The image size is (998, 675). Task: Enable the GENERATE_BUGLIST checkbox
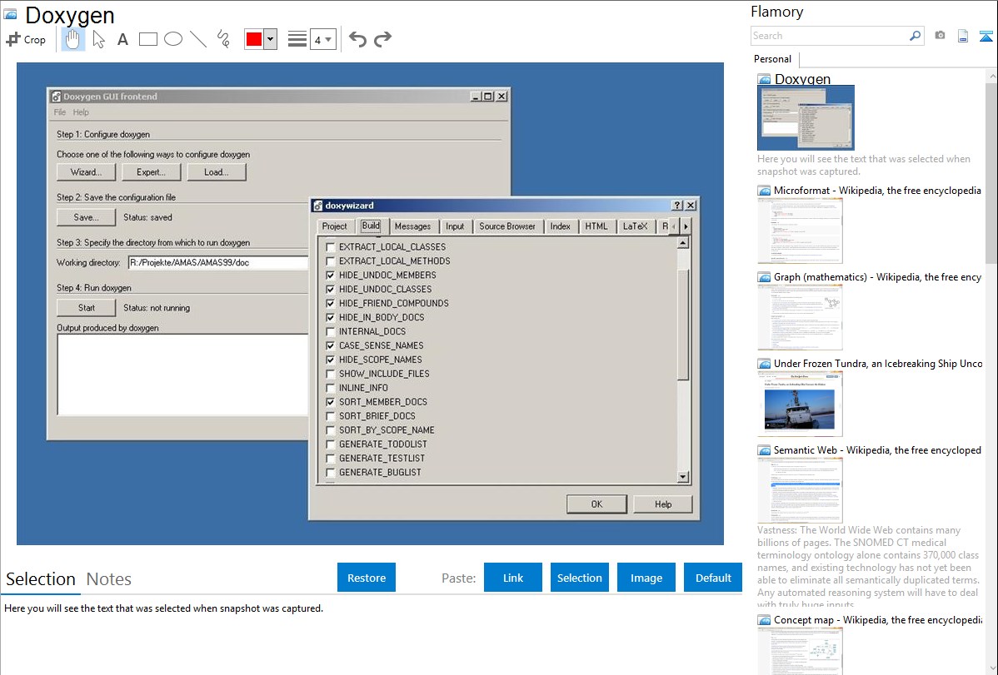tap(331, 472)
